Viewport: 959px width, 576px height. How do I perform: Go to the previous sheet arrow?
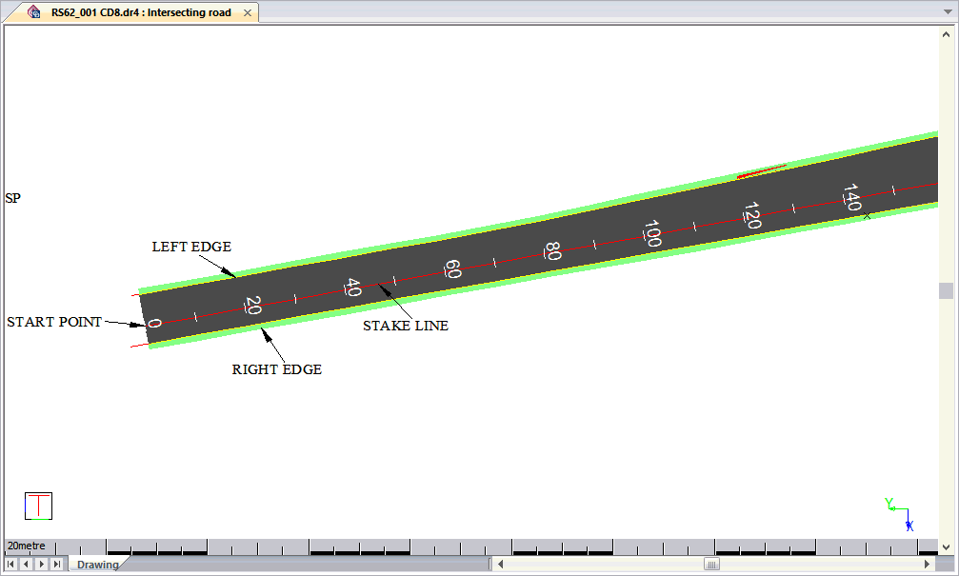pos(26,565)
